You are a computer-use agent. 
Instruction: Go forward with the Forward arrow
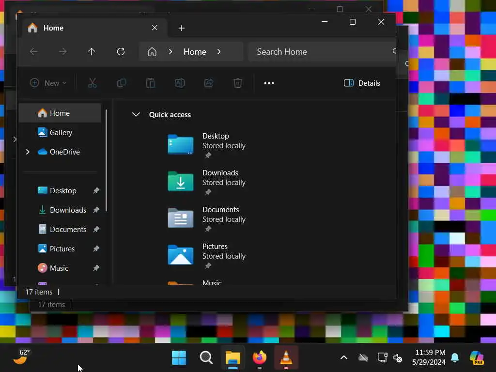coord(62,51)
